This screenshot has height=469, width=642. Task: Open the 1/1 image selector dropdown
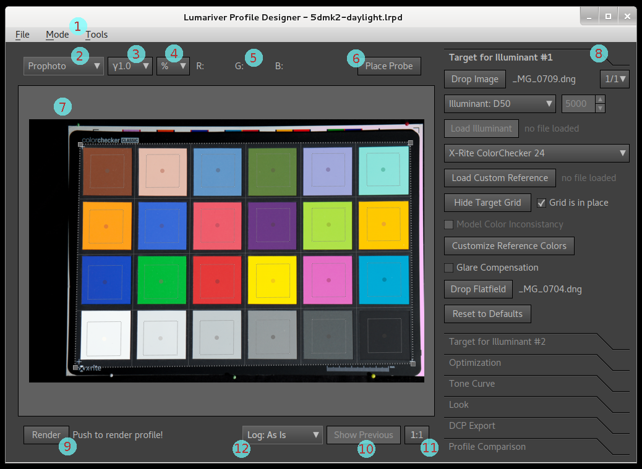pos(615,79)
